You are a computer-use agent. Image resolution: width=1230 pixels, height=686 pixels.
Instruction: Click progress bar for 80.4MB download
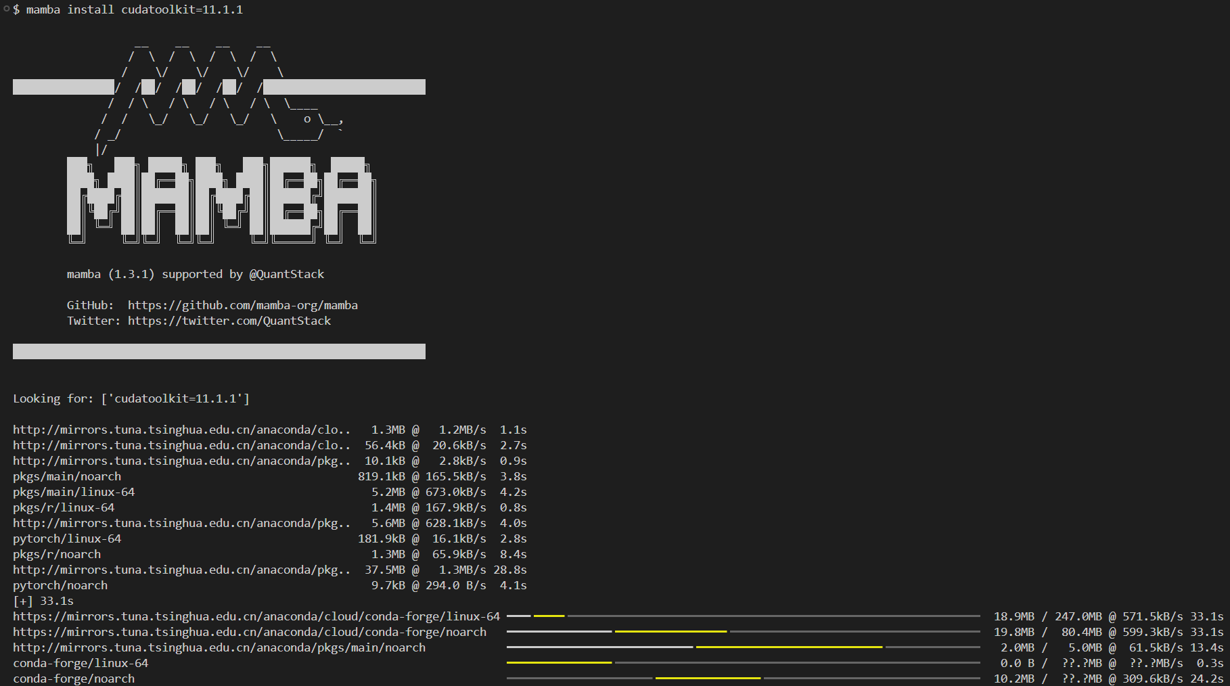(743, 632)
